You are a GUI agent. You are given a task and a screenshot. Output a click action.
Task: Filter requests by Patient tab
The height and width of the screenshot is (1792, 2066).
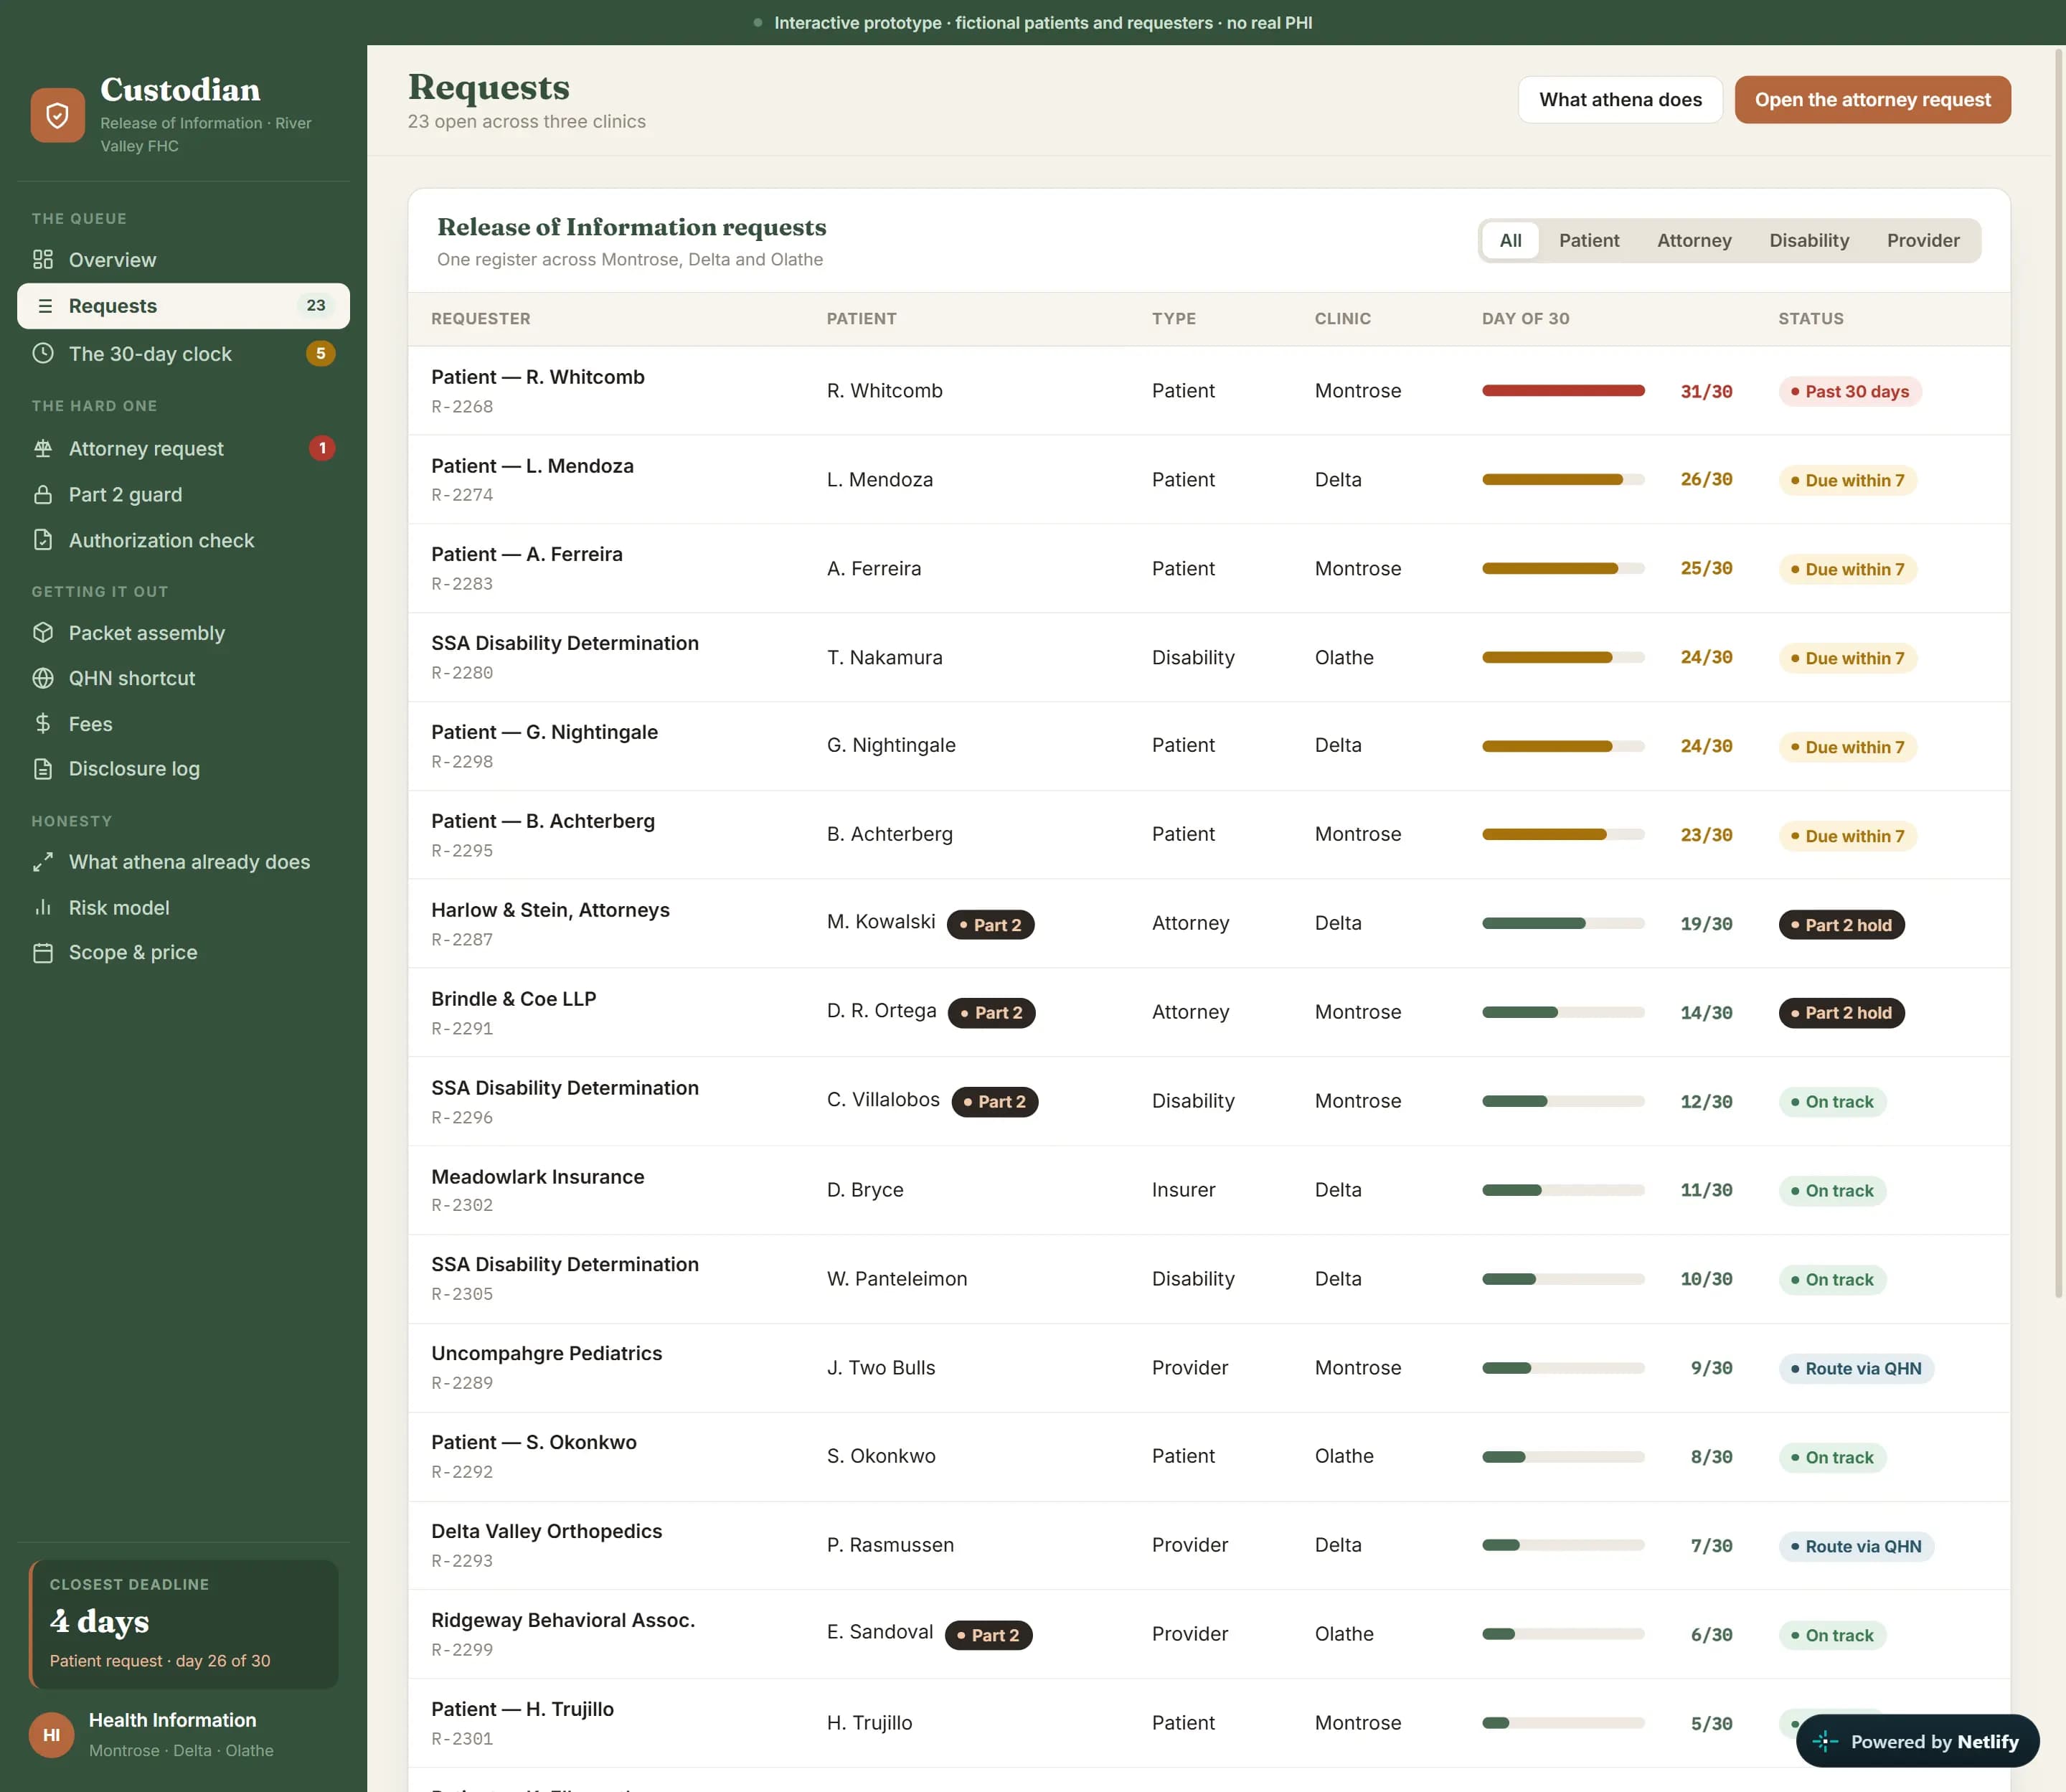(x=1589, y=241)
